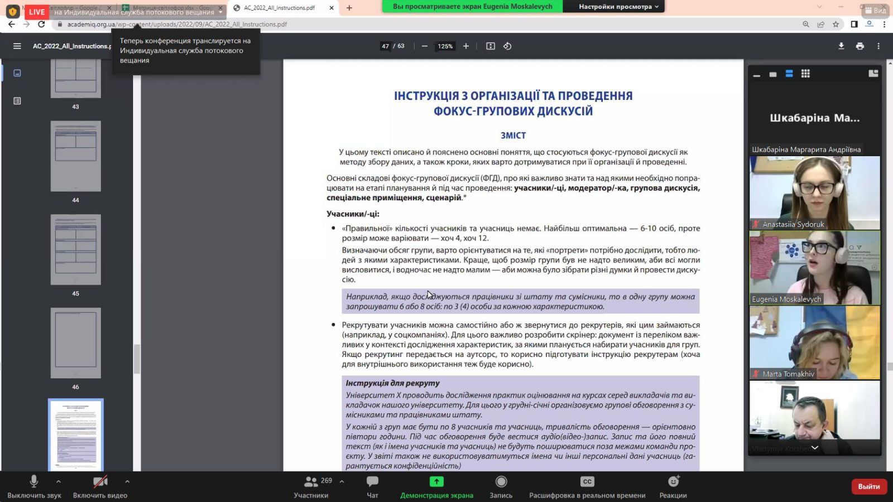Show document outline in PDF sidebar
893x502 pixels.
click(x=17, y=101)
